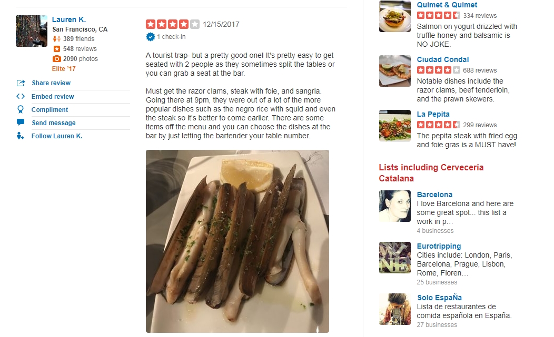Open Quimet & Quimet restaurant link
This screenshot has width=554, height=337.
(447, 5)
